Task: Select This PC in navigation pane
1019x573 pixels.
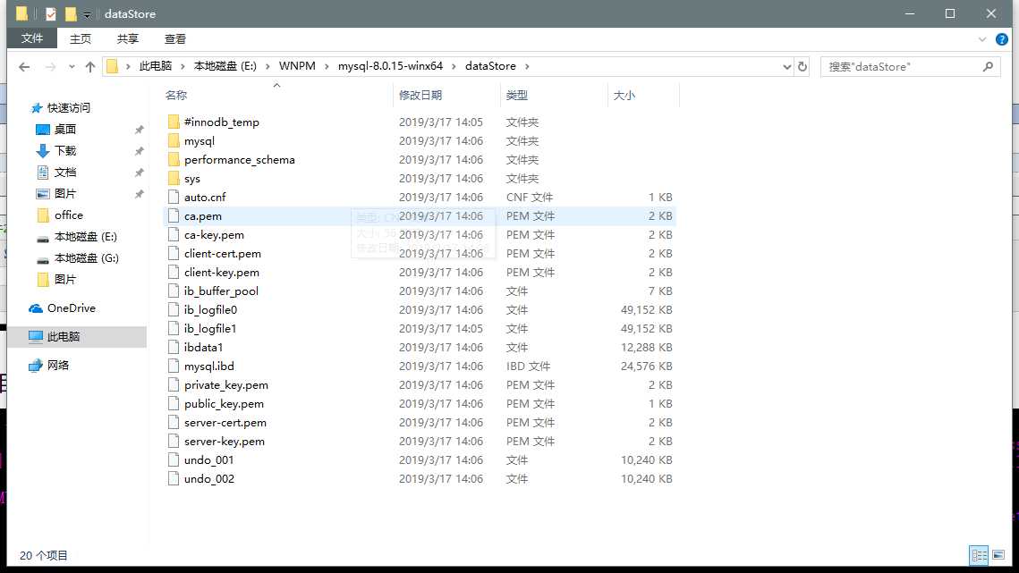Action: click(55, 336)
